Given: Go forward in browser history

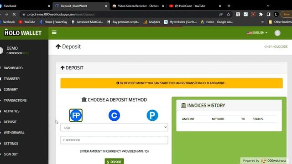Looking at the screenshot, I should point(6,14).
